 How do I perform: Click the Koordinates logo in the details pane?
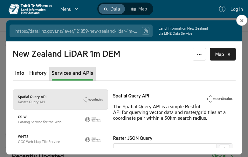(x=219, y=99)
